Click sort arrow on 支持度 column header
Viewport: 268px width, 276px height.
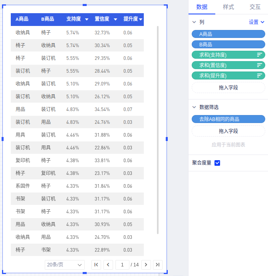tap(87, 20)
